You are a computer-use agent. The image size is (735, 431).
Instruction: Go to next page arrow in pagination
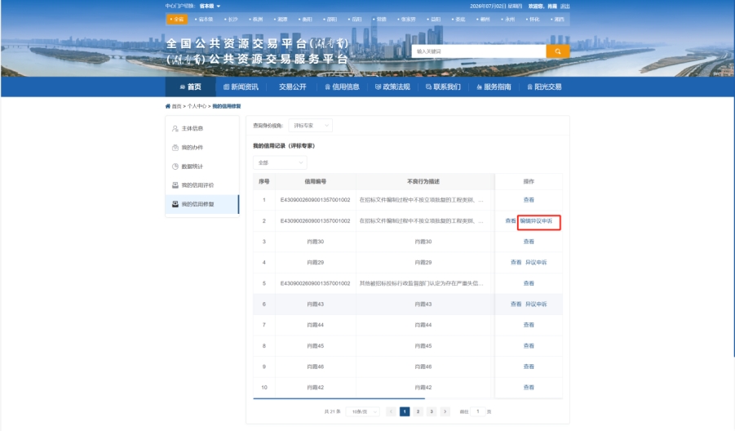point(445,411)
